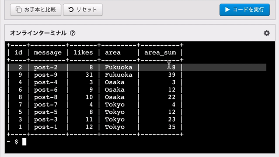The height and width of the screenshot is (157, 279).
Task: Select the 'post-7' message cell
Action: 46,105
